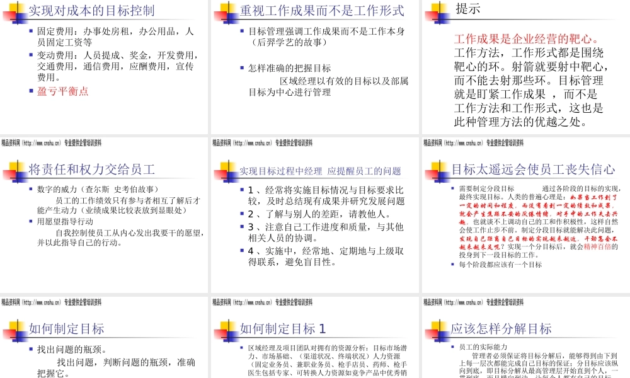This screenshot has height=378, width=630.
Task: Open cnshu.cn footer link under 将责任和权力交给员工 slide
Action: (52, 302)
